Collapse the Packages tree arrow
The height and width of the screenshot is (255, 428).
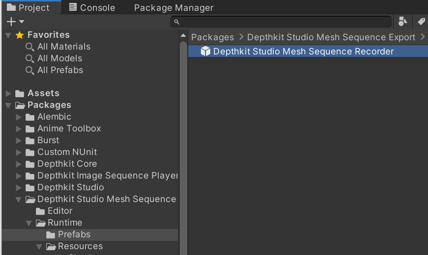coord(8,105)
